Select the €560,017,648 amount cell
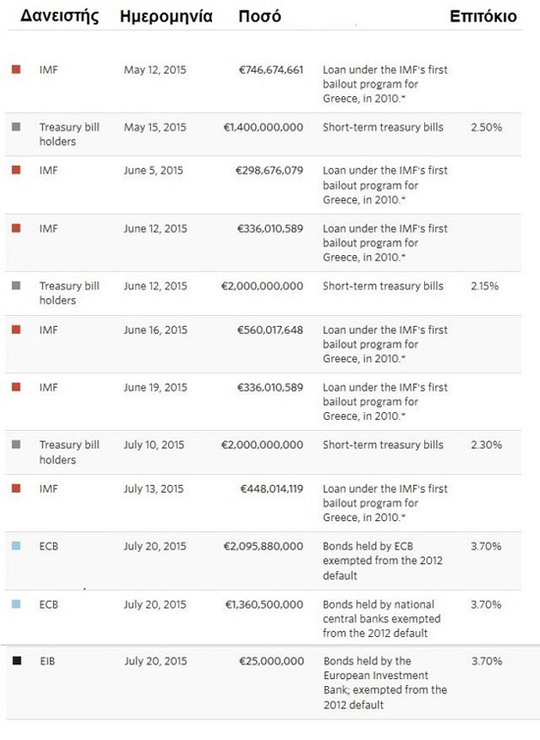 270,330
